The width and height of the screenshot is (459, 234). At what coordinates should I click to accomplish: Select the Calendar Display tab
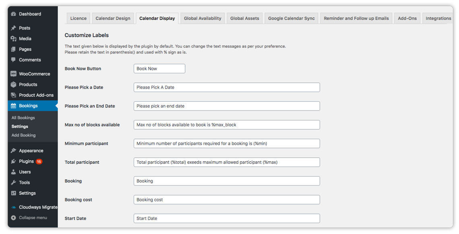[x=157, y=18]
